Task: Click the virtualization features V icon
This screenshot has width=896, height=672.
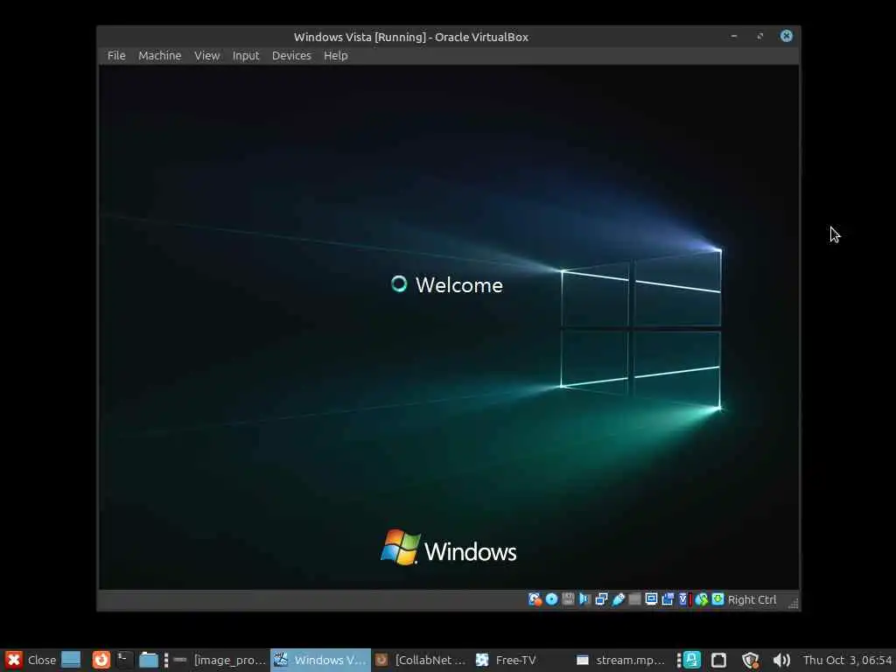Action: coord(683,599)
